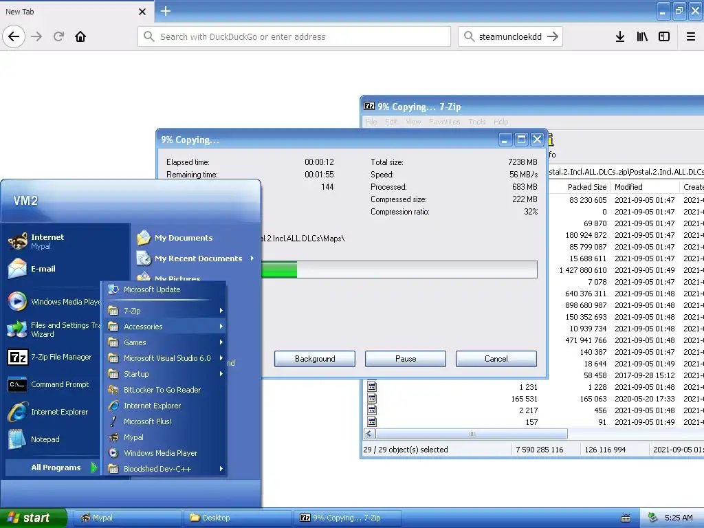Select file icon in row with size 165 531

372,398
